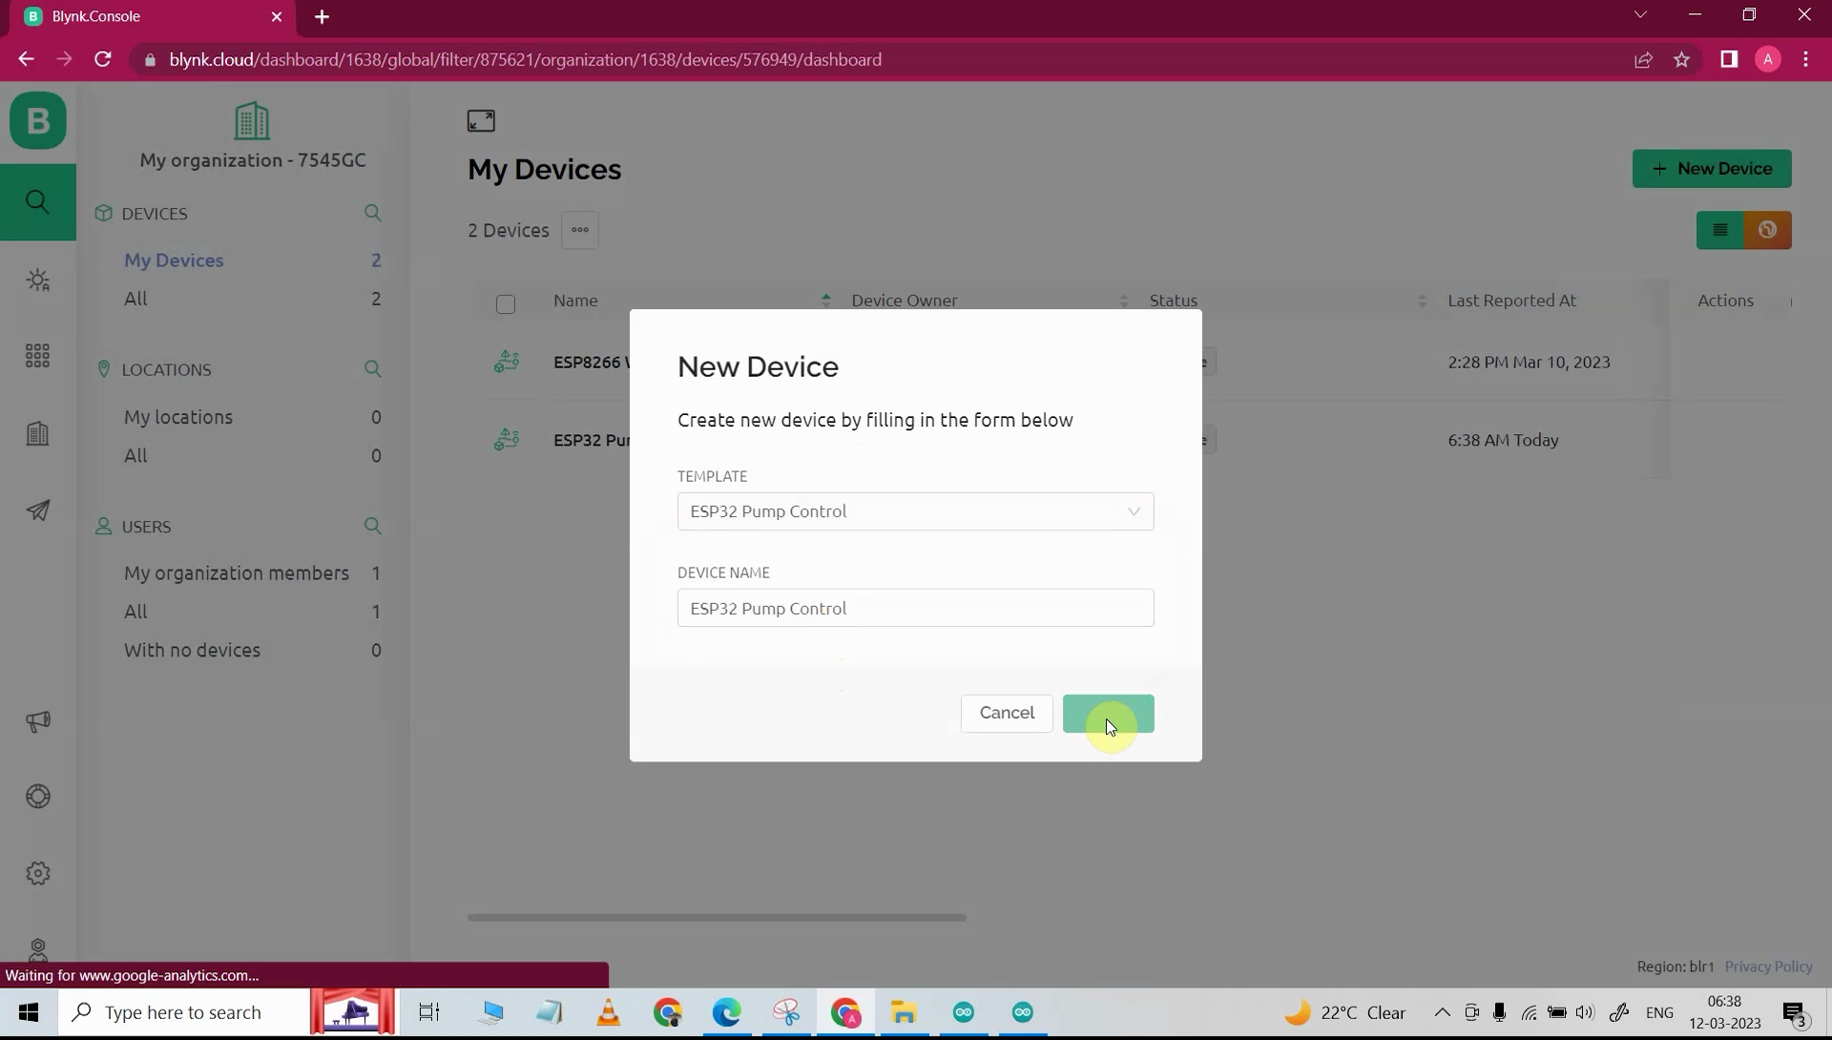Click the DEVICE NAME input field

[915, 608]
